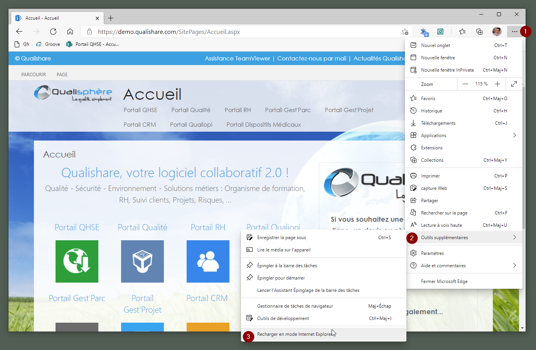Screen dimensions: 536x350
Task: Click the Portail RH people tile
Action: point(208,261)
